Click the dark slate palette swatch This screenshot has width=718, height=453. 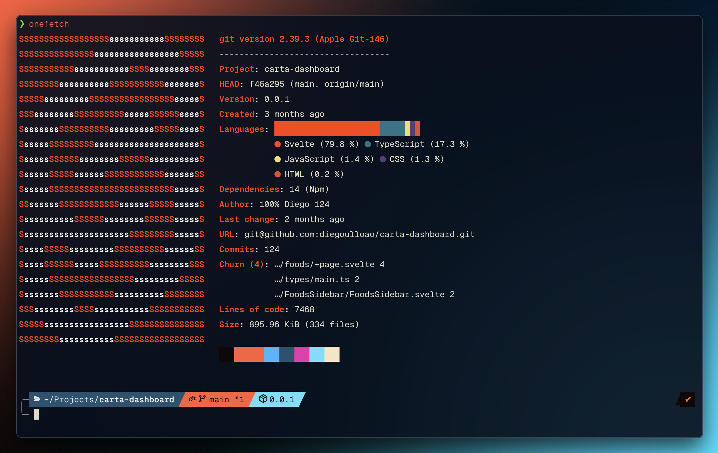coord(287,354)
